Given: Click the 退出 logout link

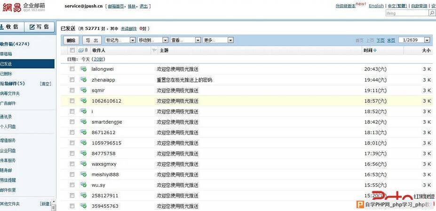Looking at the screenshot, I should click(x=144, y=6).
